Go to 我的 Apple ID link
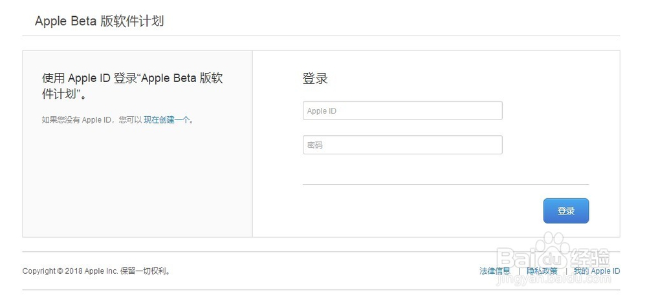The width and height of the screenshot is (647, 301). click(x=597, y=271)
